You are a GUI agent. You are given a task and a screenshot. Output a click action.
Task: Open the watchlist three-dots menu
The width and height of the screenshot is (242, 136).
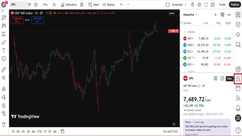[229, 15]
